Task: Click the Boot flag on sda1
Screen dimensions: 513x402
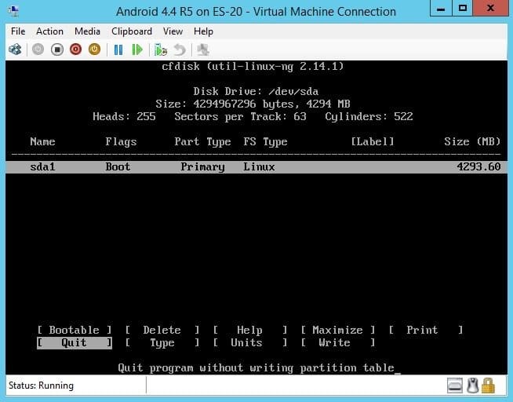Action: [x=118, y=167]
